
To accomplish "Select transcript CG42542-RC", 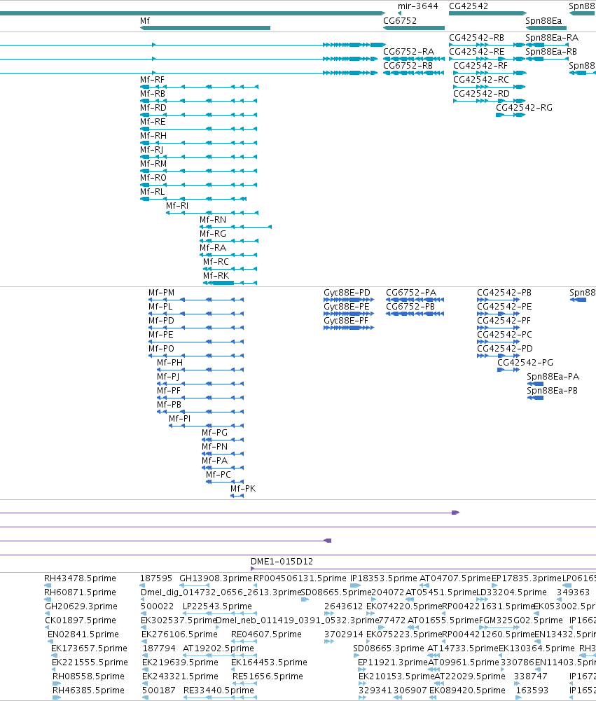I will click(x=490, y=87).
